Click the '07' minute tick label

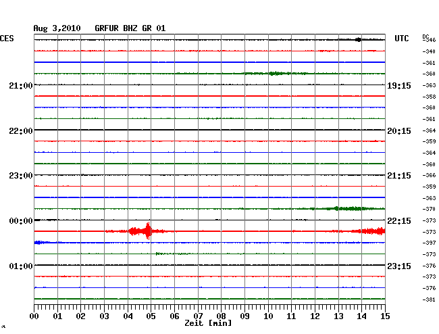coord(198,316)
